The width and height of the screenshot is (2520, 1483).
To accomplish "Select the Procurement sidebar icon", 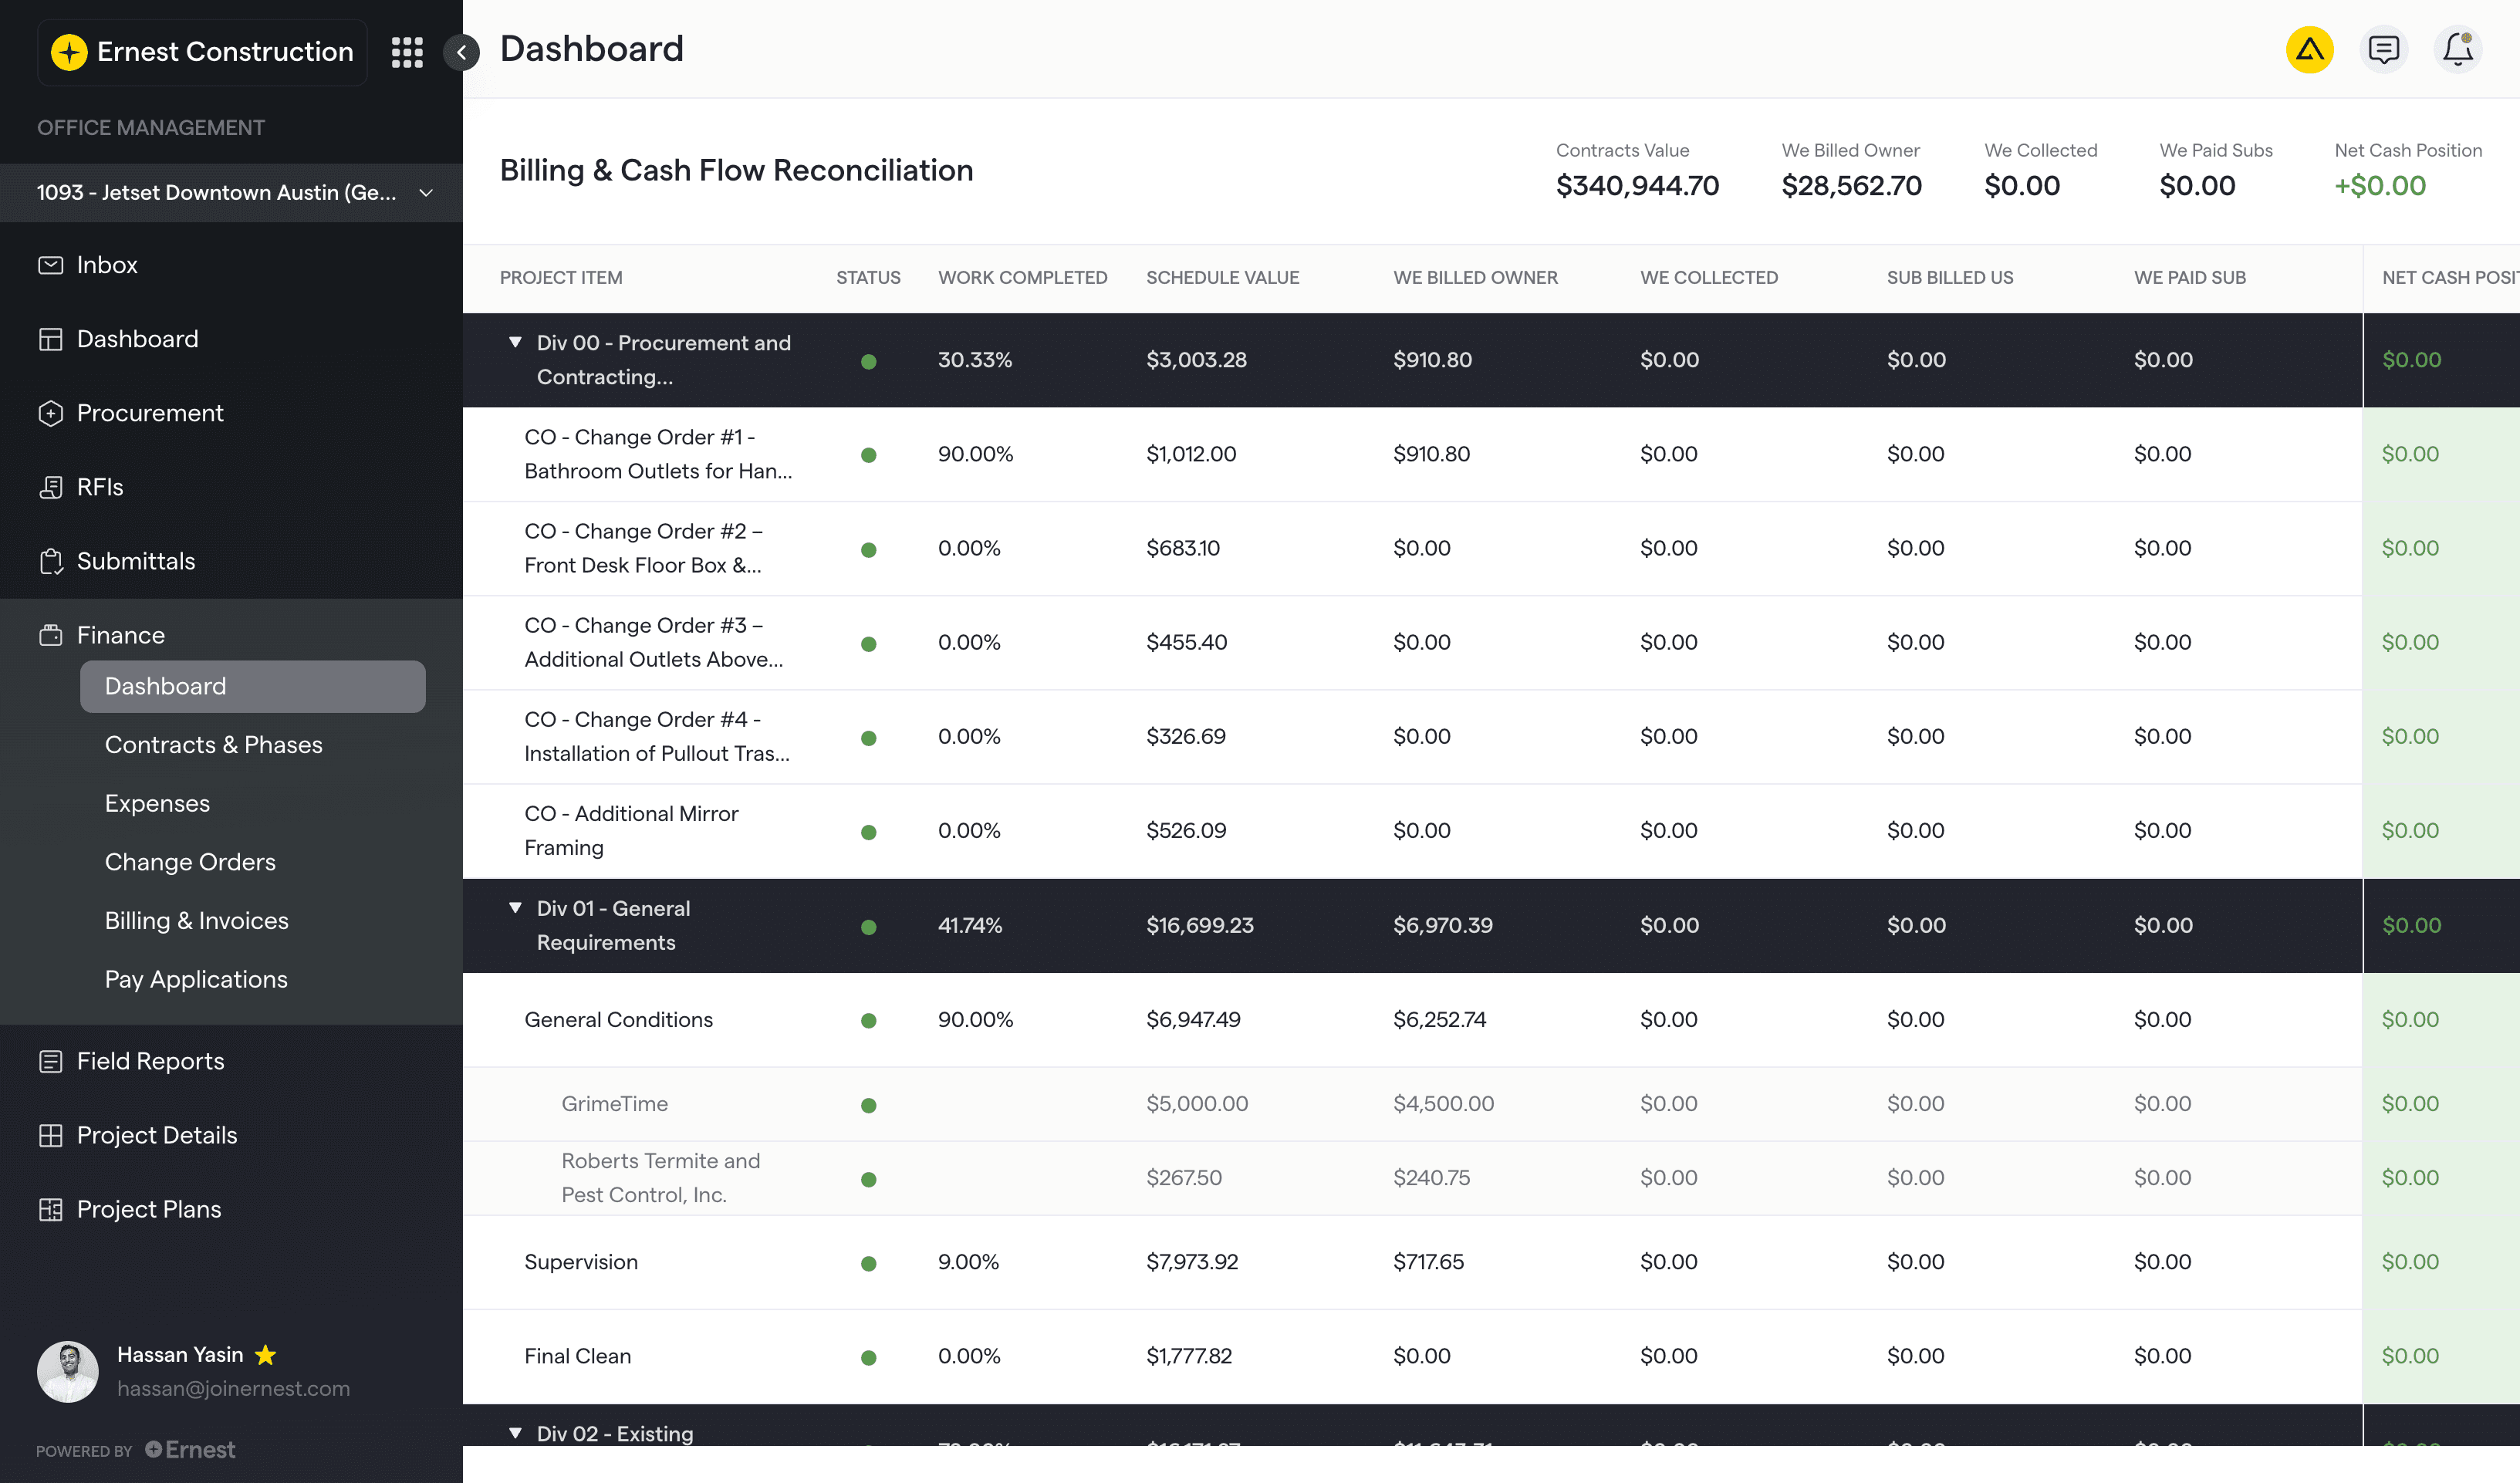I will click(x=52, y=412).
